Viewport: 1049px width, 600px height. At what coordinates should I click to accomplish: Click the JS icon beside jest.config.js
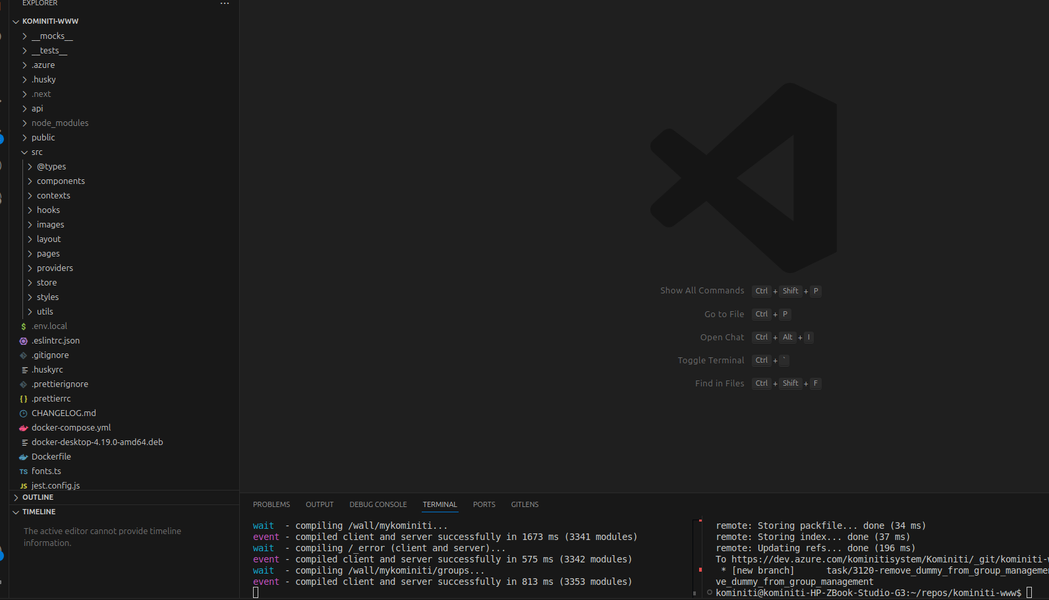tap(24, 486)
